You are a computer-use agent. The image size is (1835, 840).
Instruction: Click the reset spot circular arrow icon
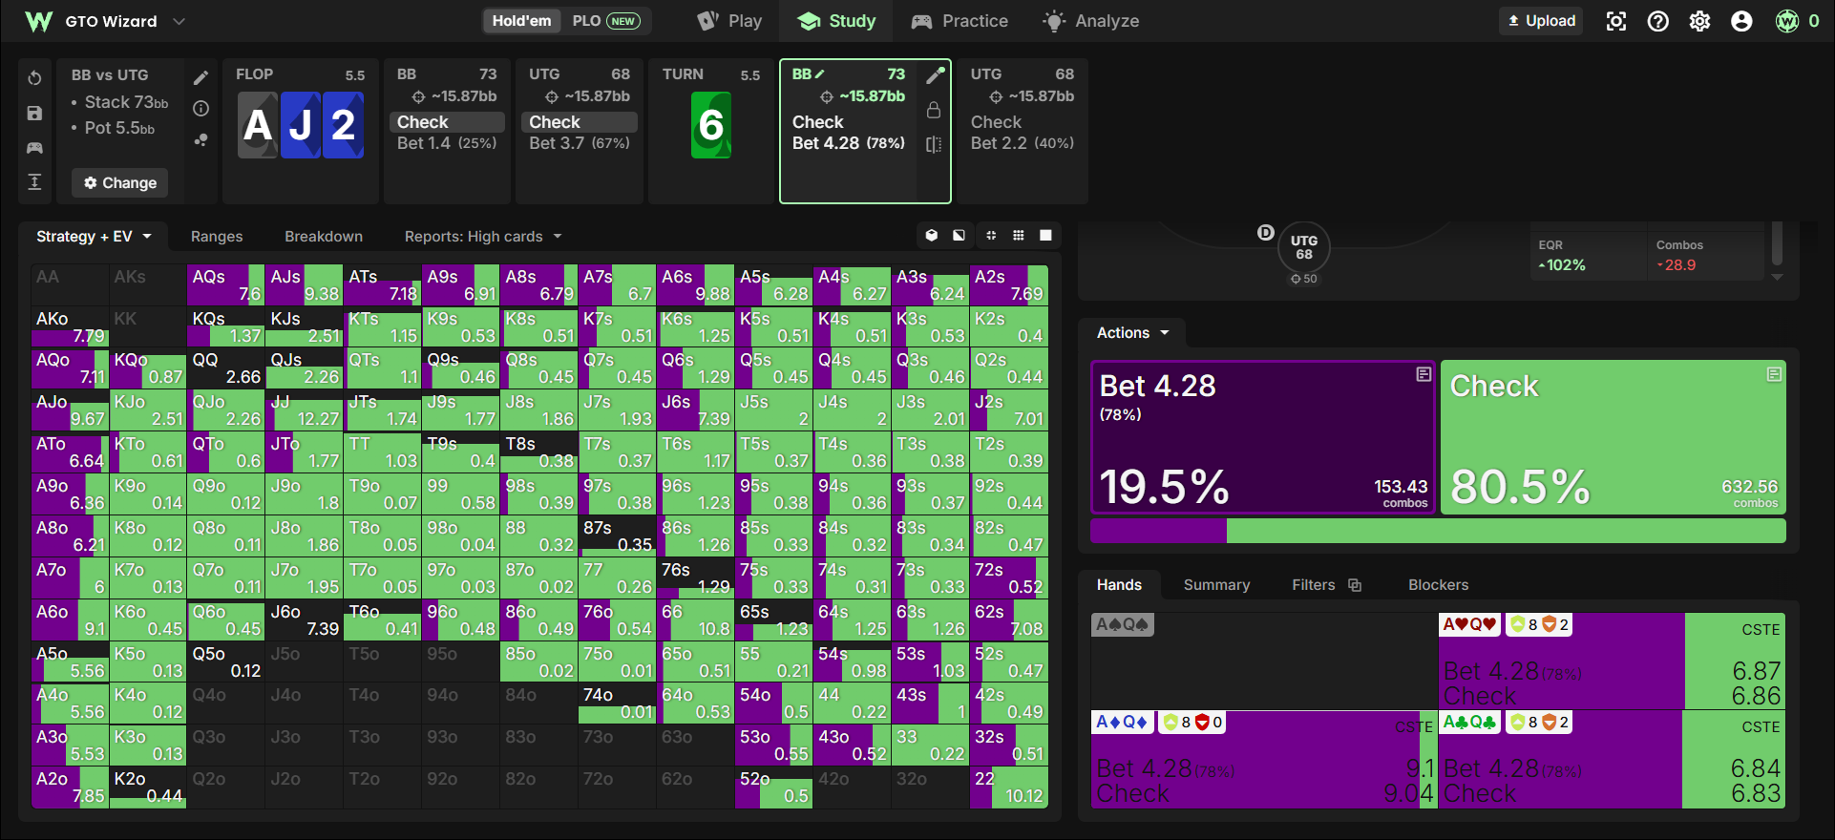(34, 78)
